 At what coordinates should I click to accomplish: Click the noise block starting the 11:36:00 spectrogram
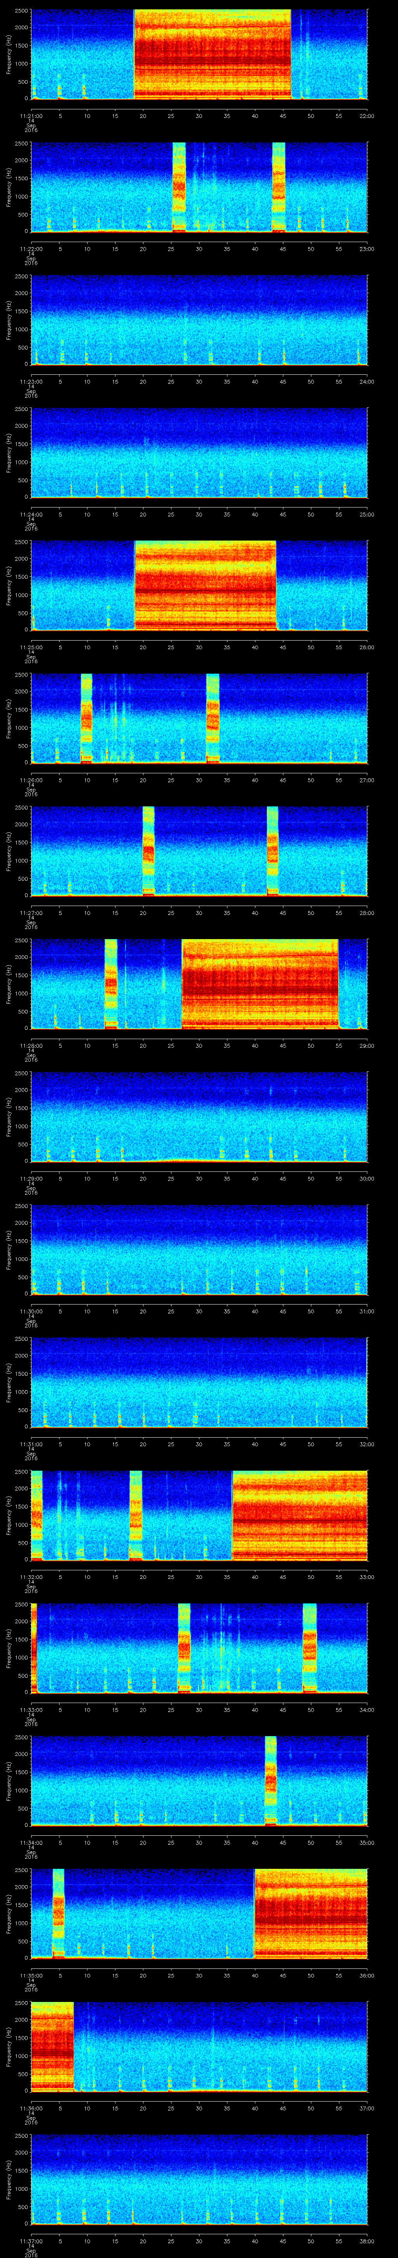[52, 2044]
